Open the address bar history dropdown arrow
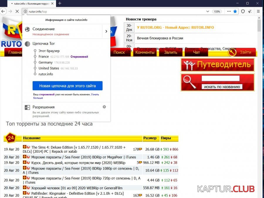Image resolution: width=264 pixels, height=198 pixels. click(208, 11)
